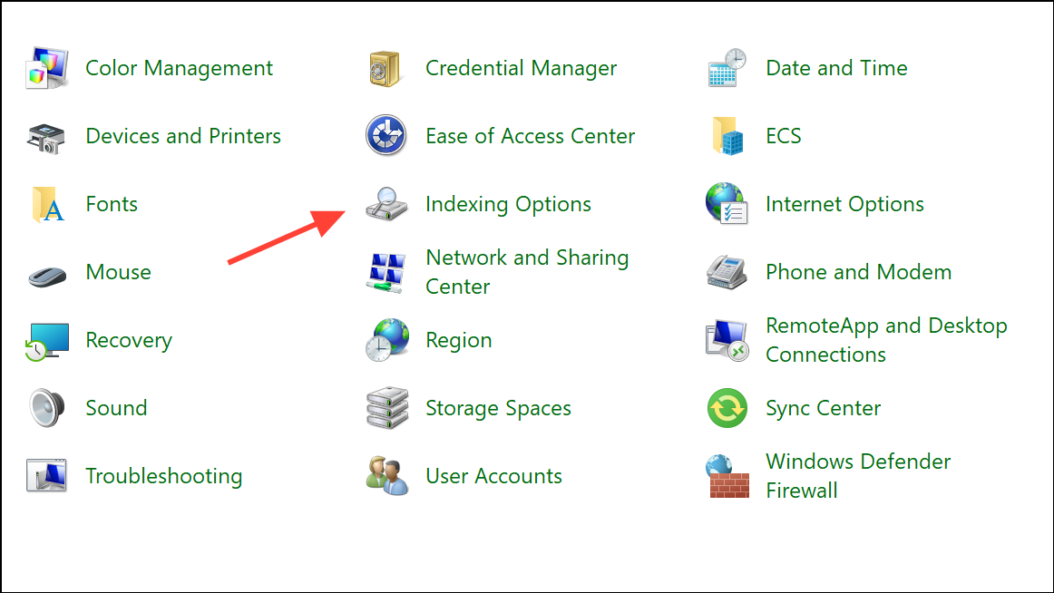Open the Date and Time link
Image resolution: width=1054 pixels, height=593 pixels.
(x=837, y=68)
